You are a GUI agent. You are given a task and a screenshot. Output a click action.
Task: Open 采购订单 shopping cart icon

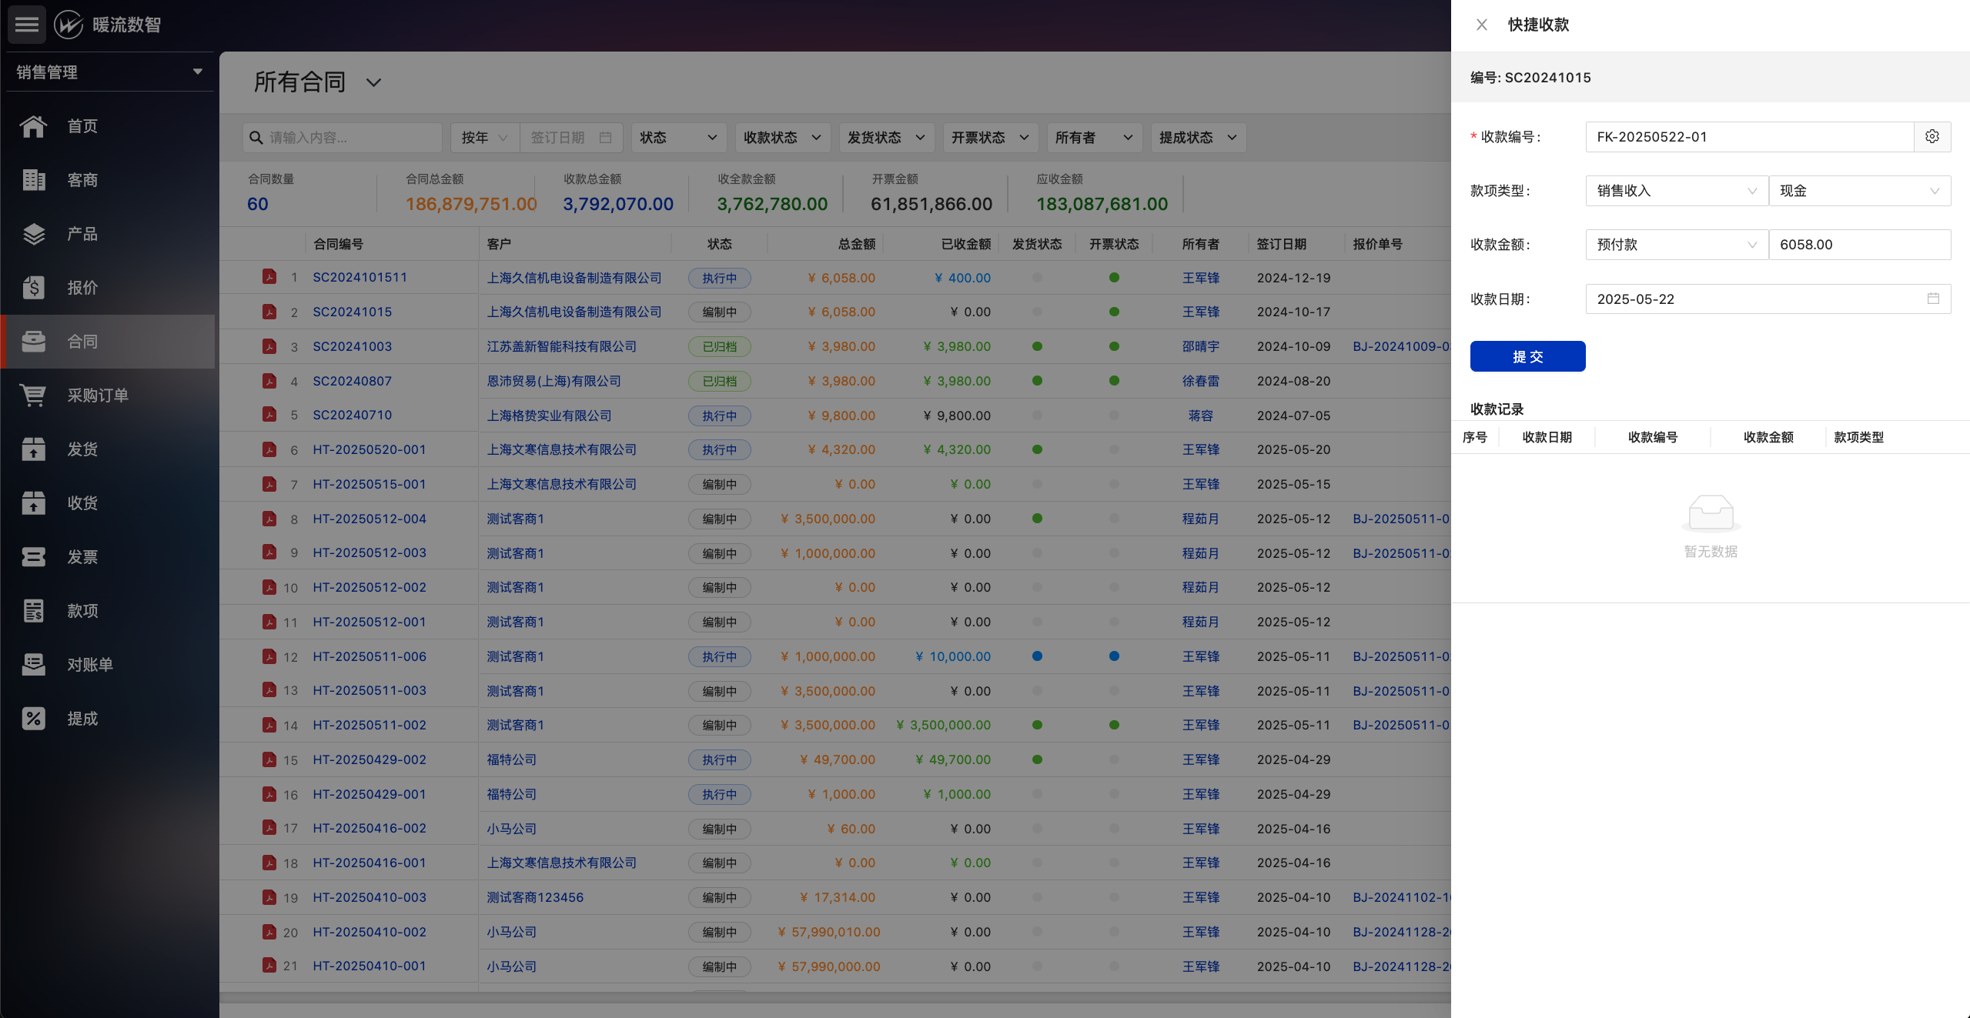click(33, 396)
